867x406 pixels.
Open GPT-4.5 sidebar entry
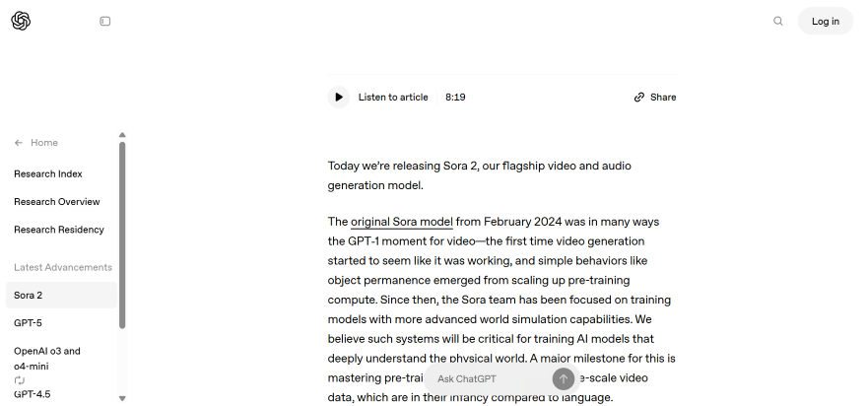coord(32,394)
